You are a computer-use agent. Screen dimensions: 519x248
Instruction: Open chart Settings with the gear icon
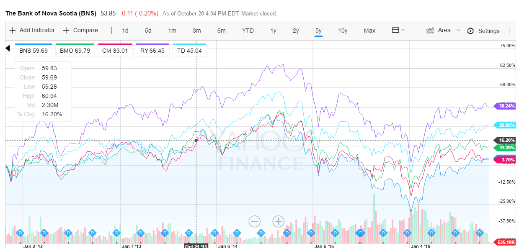tap(483, 31)
